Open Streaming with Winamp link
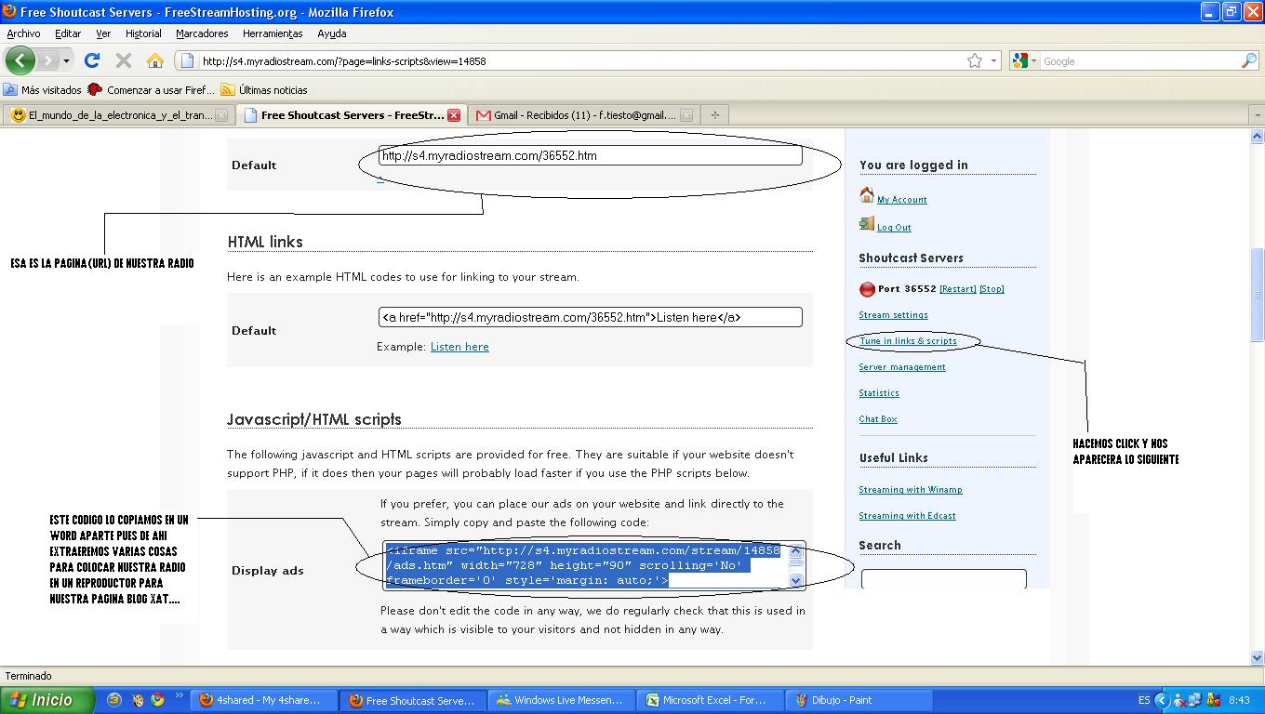Viewport: 1265px width, 714px height. point(911,490)
